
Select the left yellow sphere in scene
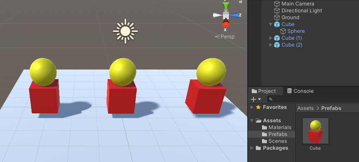[x=43, y=72]
